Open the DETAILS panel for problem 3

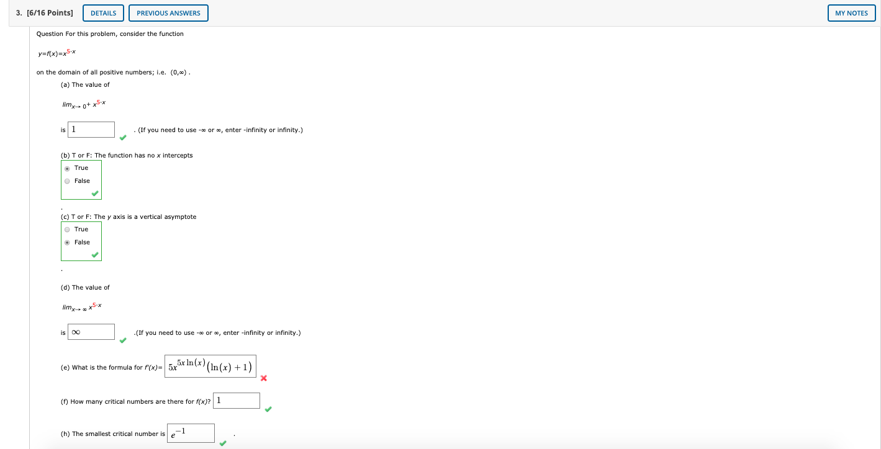coord(103,12)
